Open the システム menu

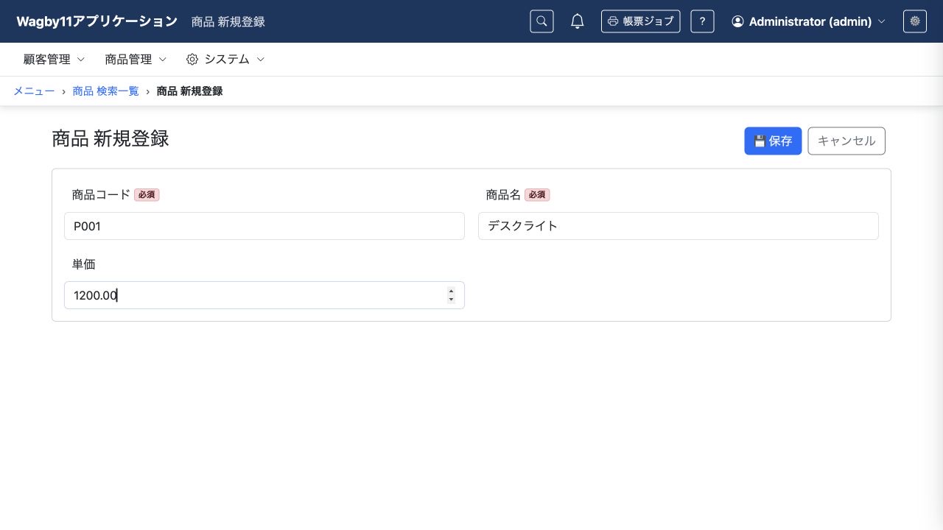[x=225, y=59]
